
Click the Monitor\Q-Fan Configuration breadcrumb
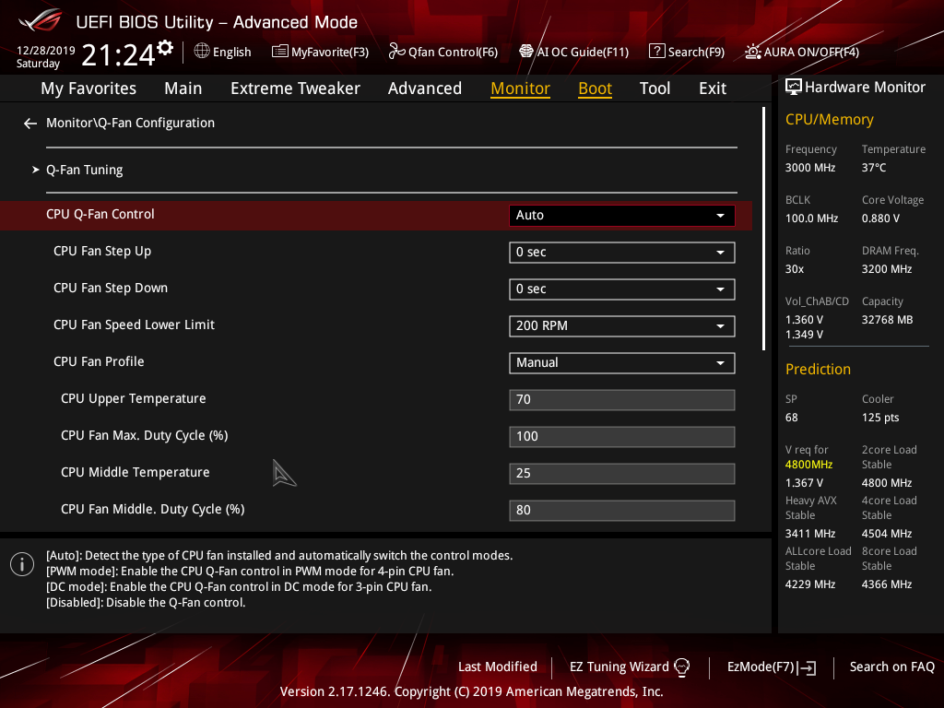tap(130, 123)
